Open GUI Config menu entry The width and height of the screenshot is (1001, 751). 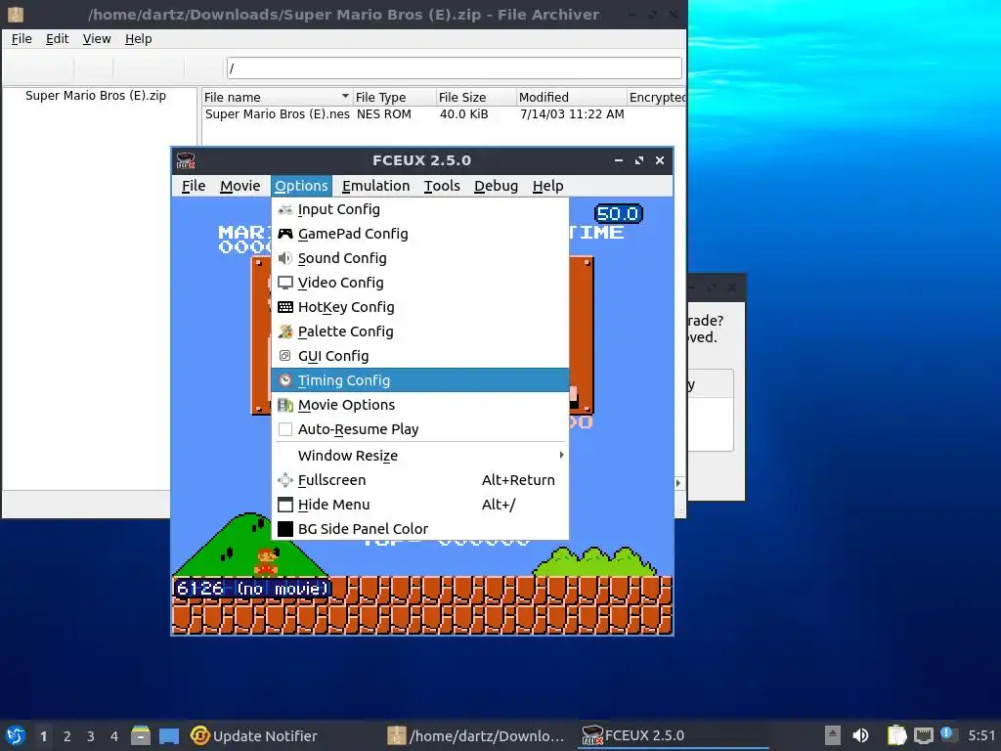tap(420, 356)
